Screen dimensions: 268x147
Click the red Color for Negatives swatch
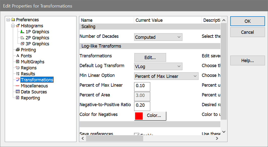[x=139, y=116]
